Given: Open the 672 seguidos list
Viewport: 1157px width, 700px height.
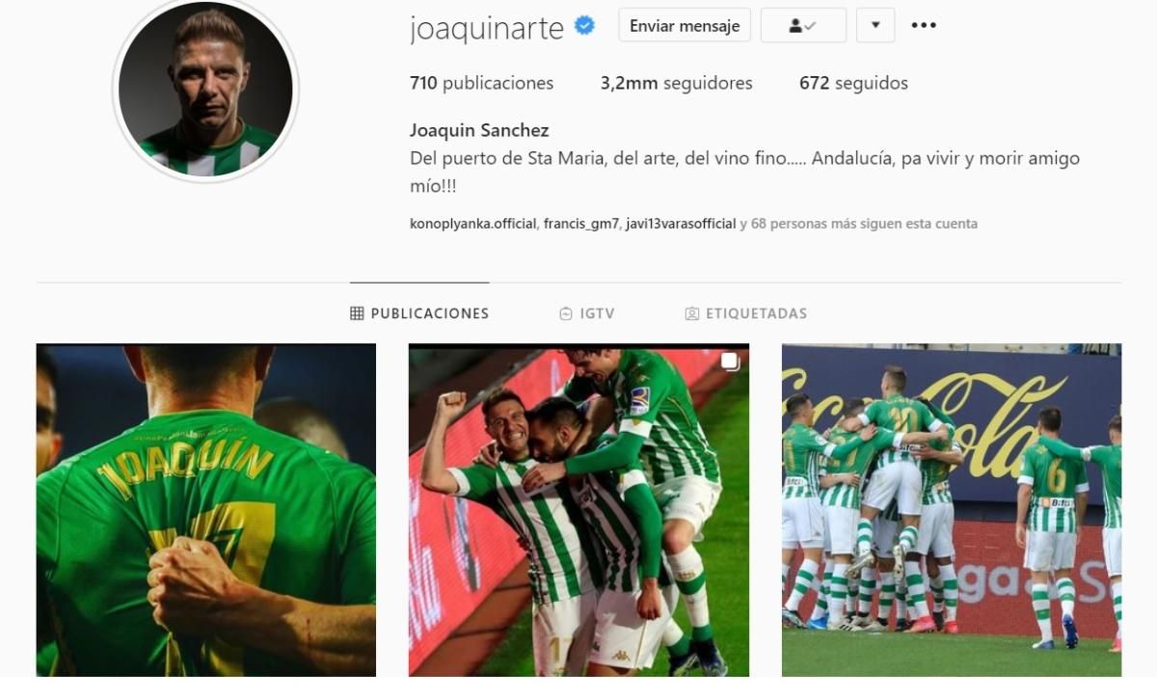Looking at the screenshot, I should point(853,83).
